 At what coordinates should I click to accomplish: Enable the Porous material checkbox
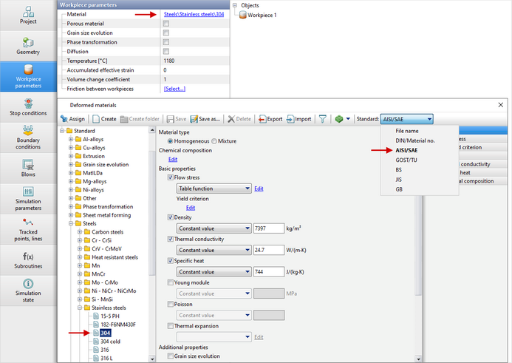(x=166, y=24)
